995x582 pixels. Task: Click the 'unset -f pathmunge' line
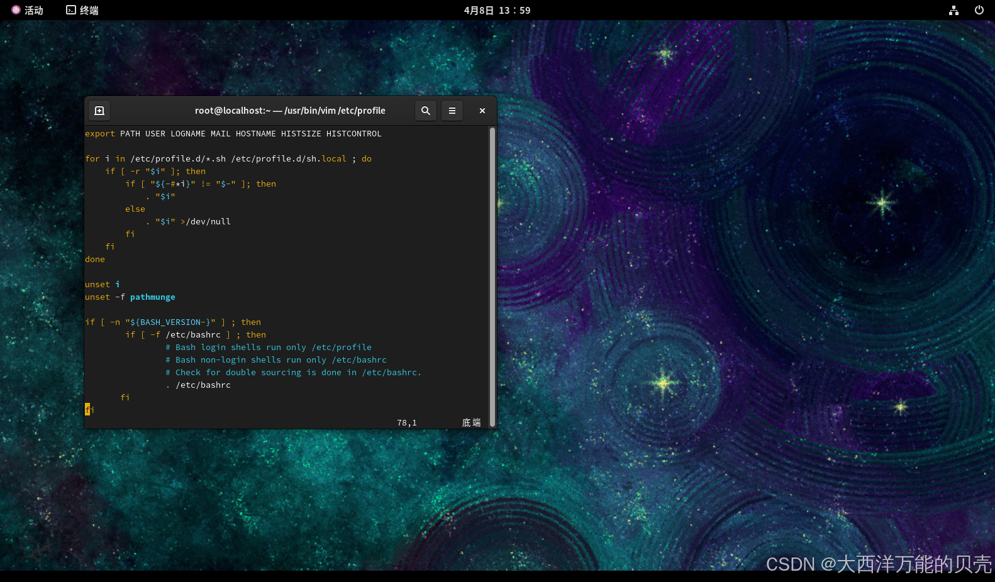tap(130, 297)
